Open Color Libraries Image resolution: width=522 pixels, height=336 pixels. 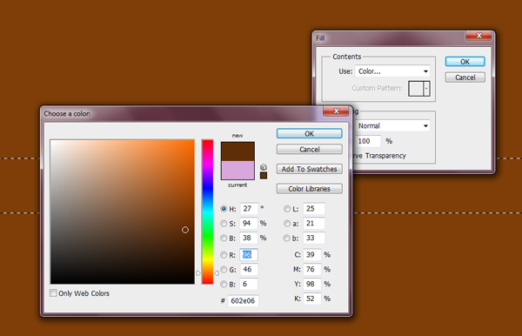pyautogui.click(x=309, y=189)
